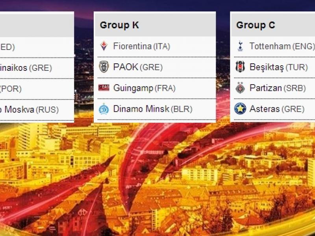Image resolution: width=315 pixels, height=236 pixels.
Task: Open the Partizan (SRB) team link
Action: pyautogui.click(x=277, y=88)
